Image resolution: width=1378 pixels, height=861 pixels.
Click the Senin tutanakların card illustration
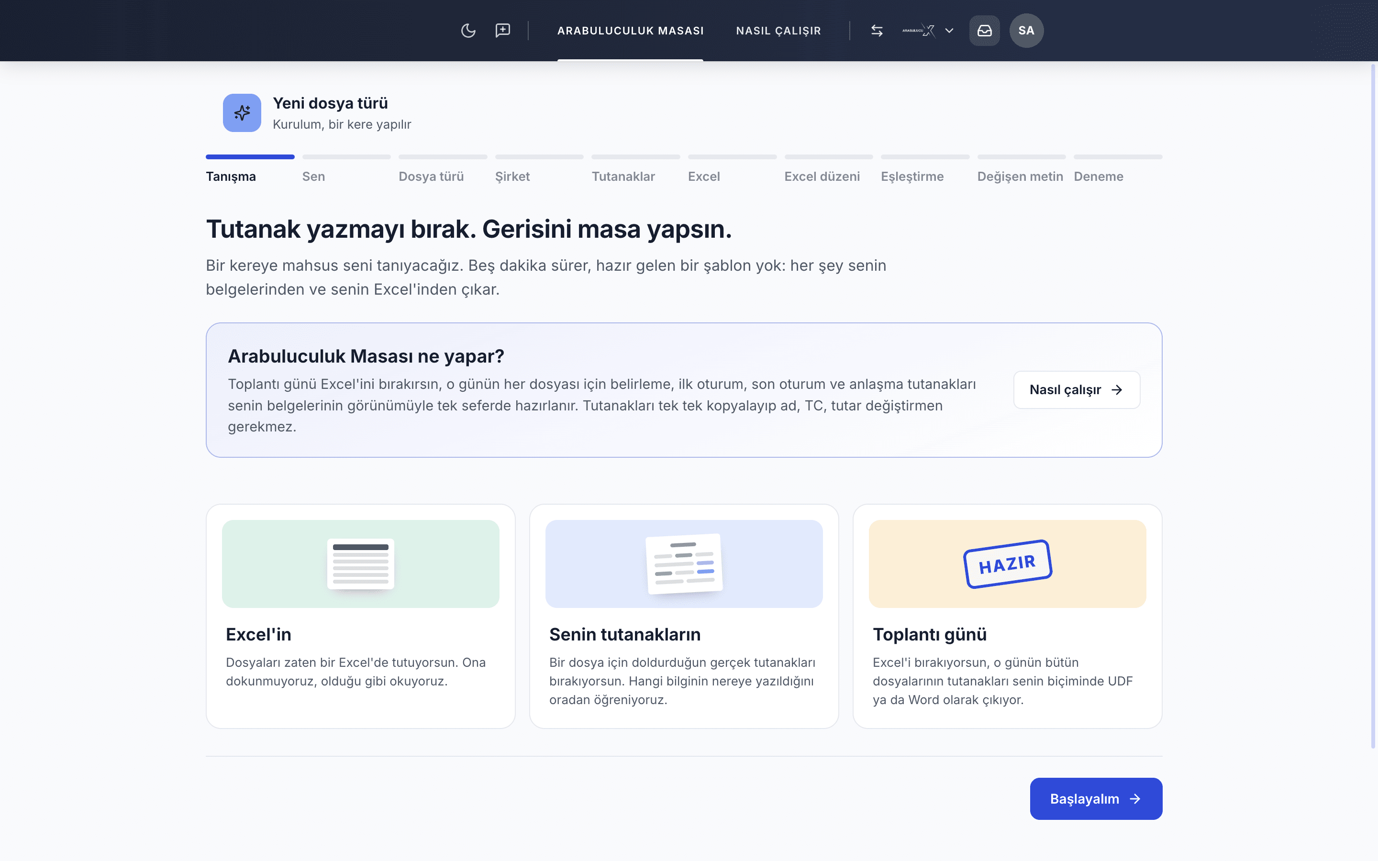(x=684, y=564)
